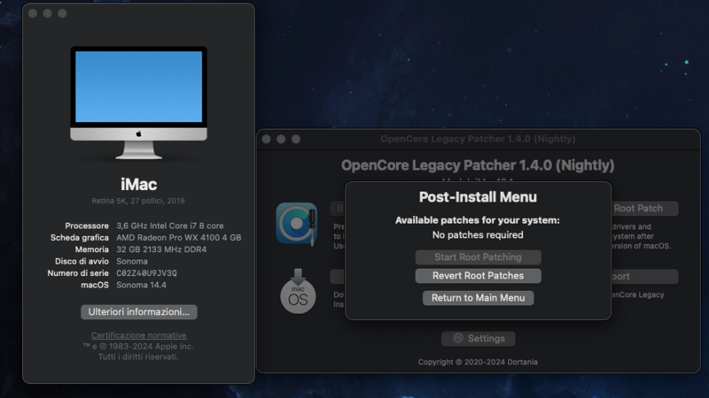Open Ulteriori informazioni in About window
The height and width of the screenshot is (398, 709).
coord(139,312)
